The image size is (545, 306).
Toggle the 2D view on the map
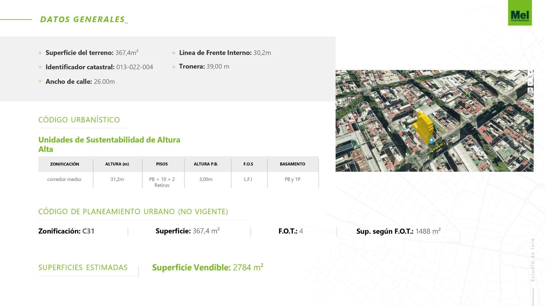[530, 83]
